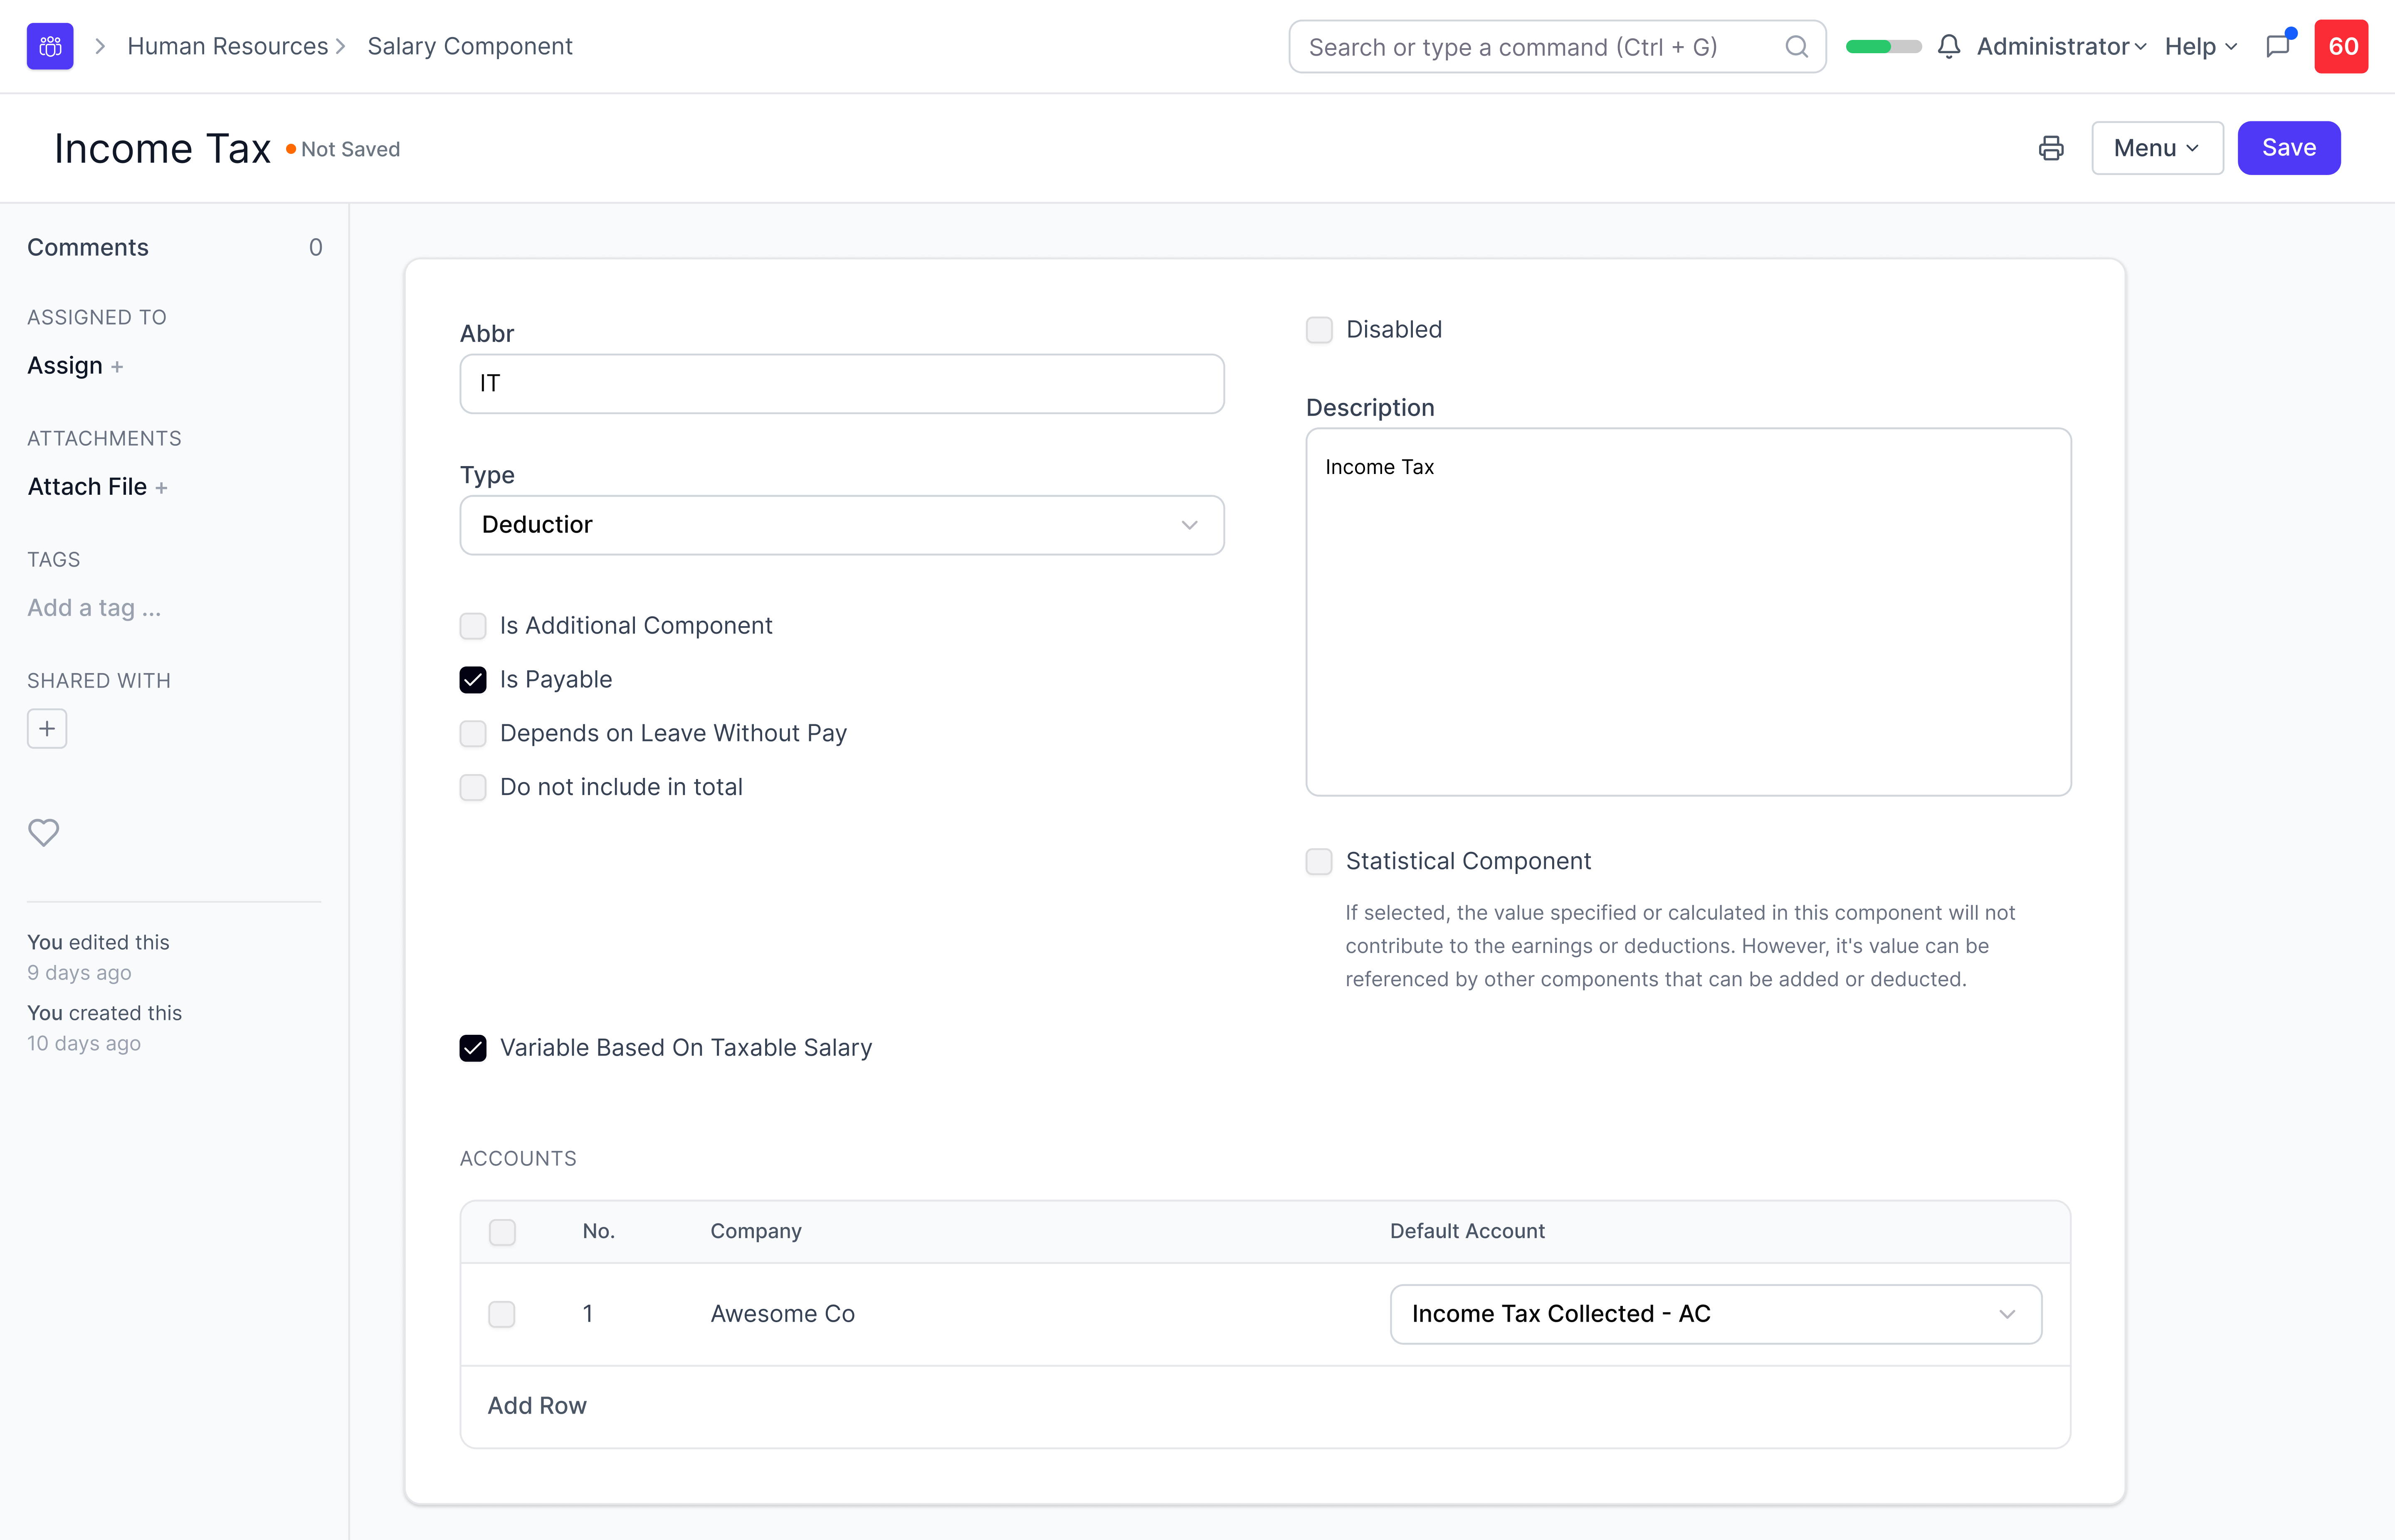This screenshot has height=1540, width=2395.
Task: Check Depends on Leave Without Pay
Action: point(473,734)
